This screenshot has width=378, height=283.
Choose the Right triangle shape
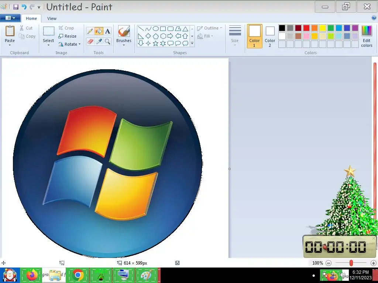(141, 36)
